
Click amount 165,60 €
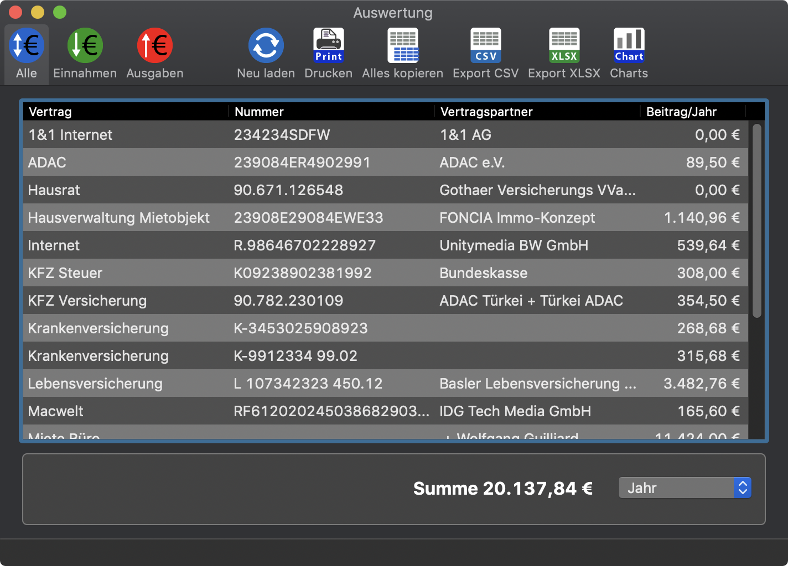click(709, 411)
